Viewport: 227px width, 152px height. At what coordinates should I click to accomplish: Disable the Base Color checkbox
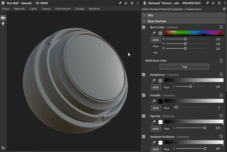(143, 27)
